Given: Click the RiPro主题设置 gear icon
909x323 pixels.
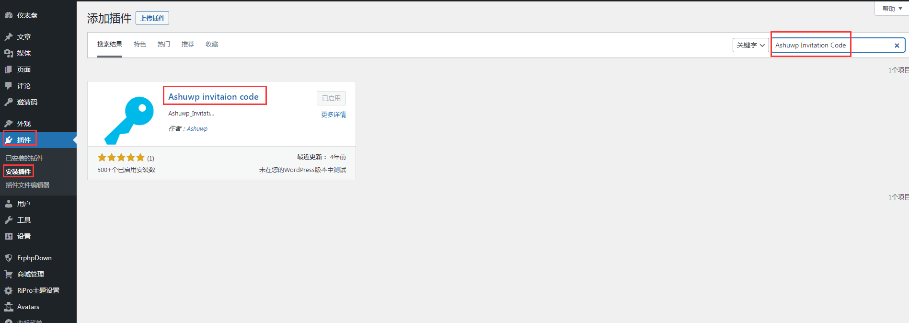Looking at the screenshot, I should (x=9, y=290).
